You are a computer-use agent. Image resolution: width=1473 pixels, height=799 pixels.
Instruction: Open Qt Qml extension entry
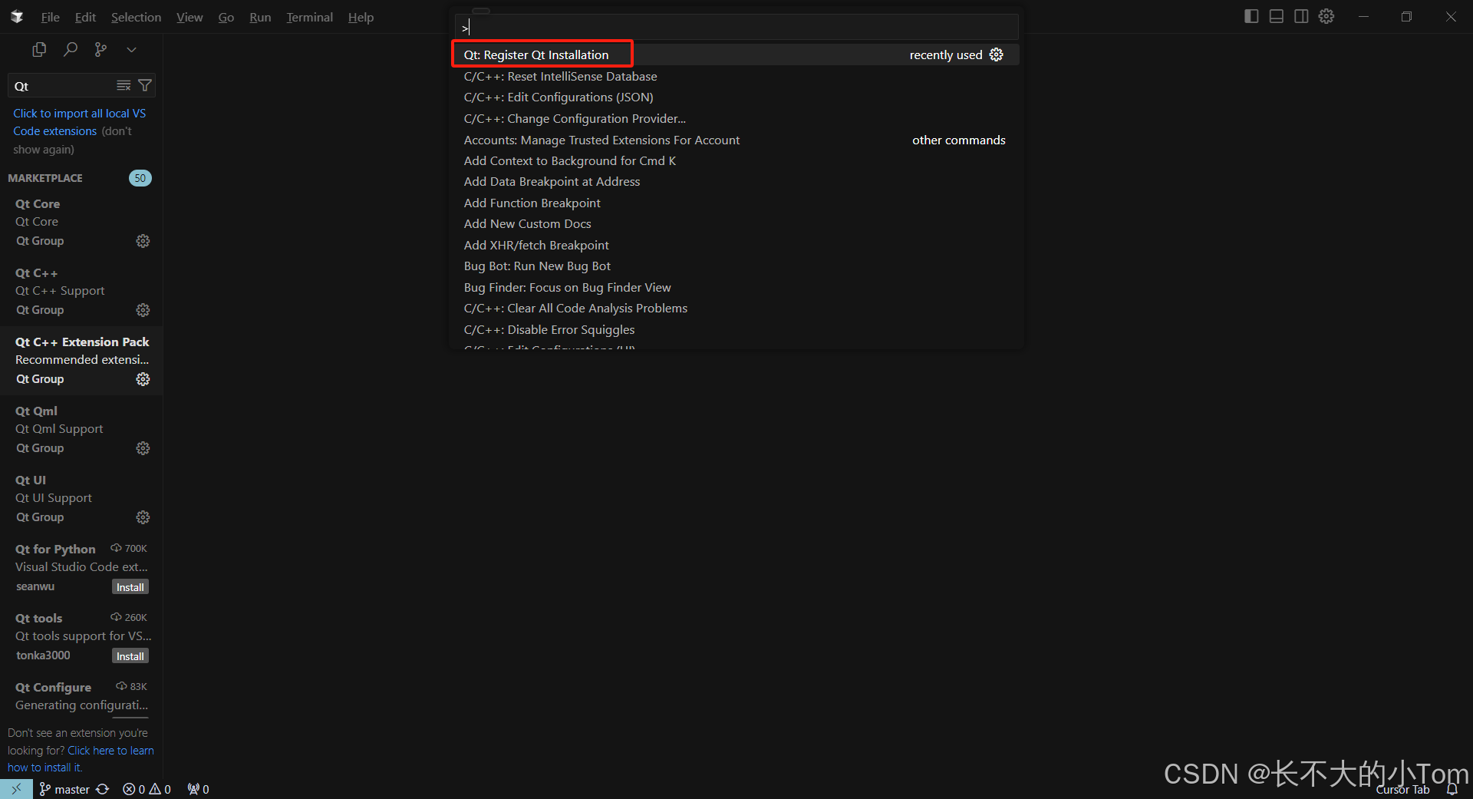coord(81,430)
